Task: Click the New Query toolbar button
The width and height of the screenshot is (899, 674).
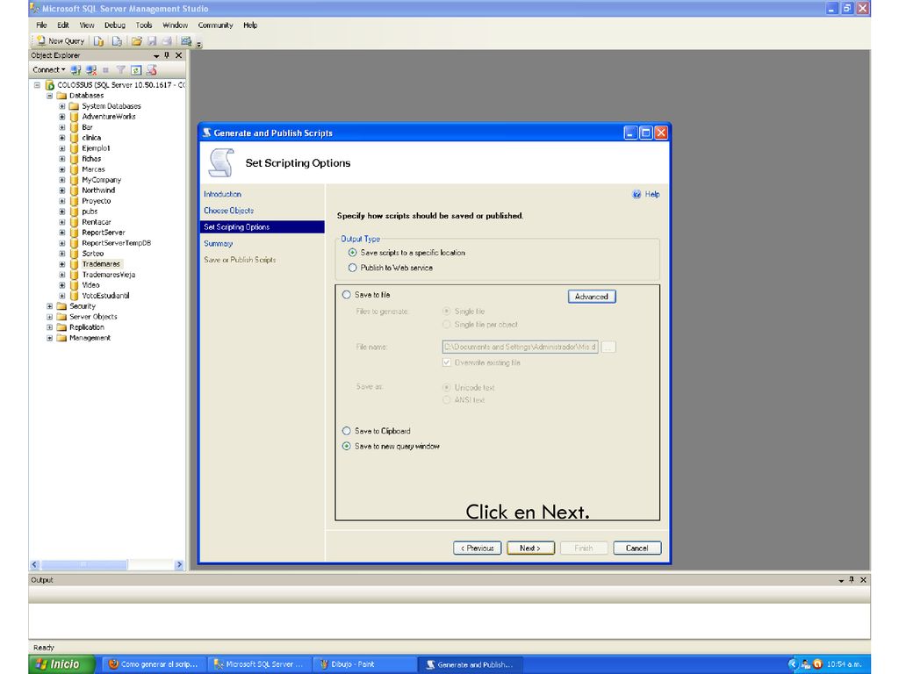Action: [61, 40]
